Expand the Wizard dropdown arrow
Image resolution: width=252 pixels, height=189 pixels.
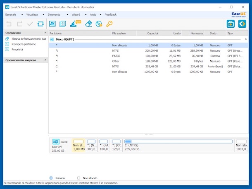pyautogui.click(x=86, y=14)
